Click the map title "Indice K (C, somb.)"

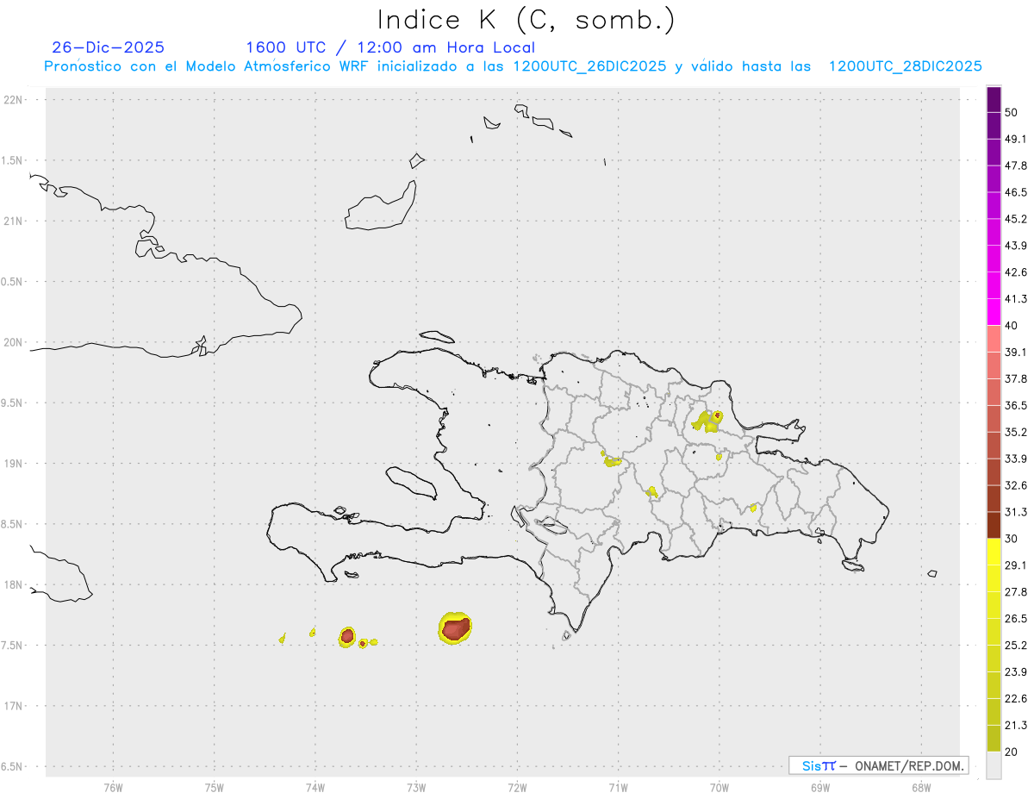(x=526, y=19)
